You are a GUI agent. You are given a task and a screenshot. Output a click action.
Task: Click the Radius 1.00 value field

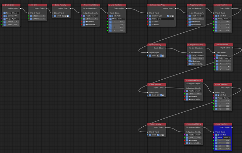tap(13, 25)
